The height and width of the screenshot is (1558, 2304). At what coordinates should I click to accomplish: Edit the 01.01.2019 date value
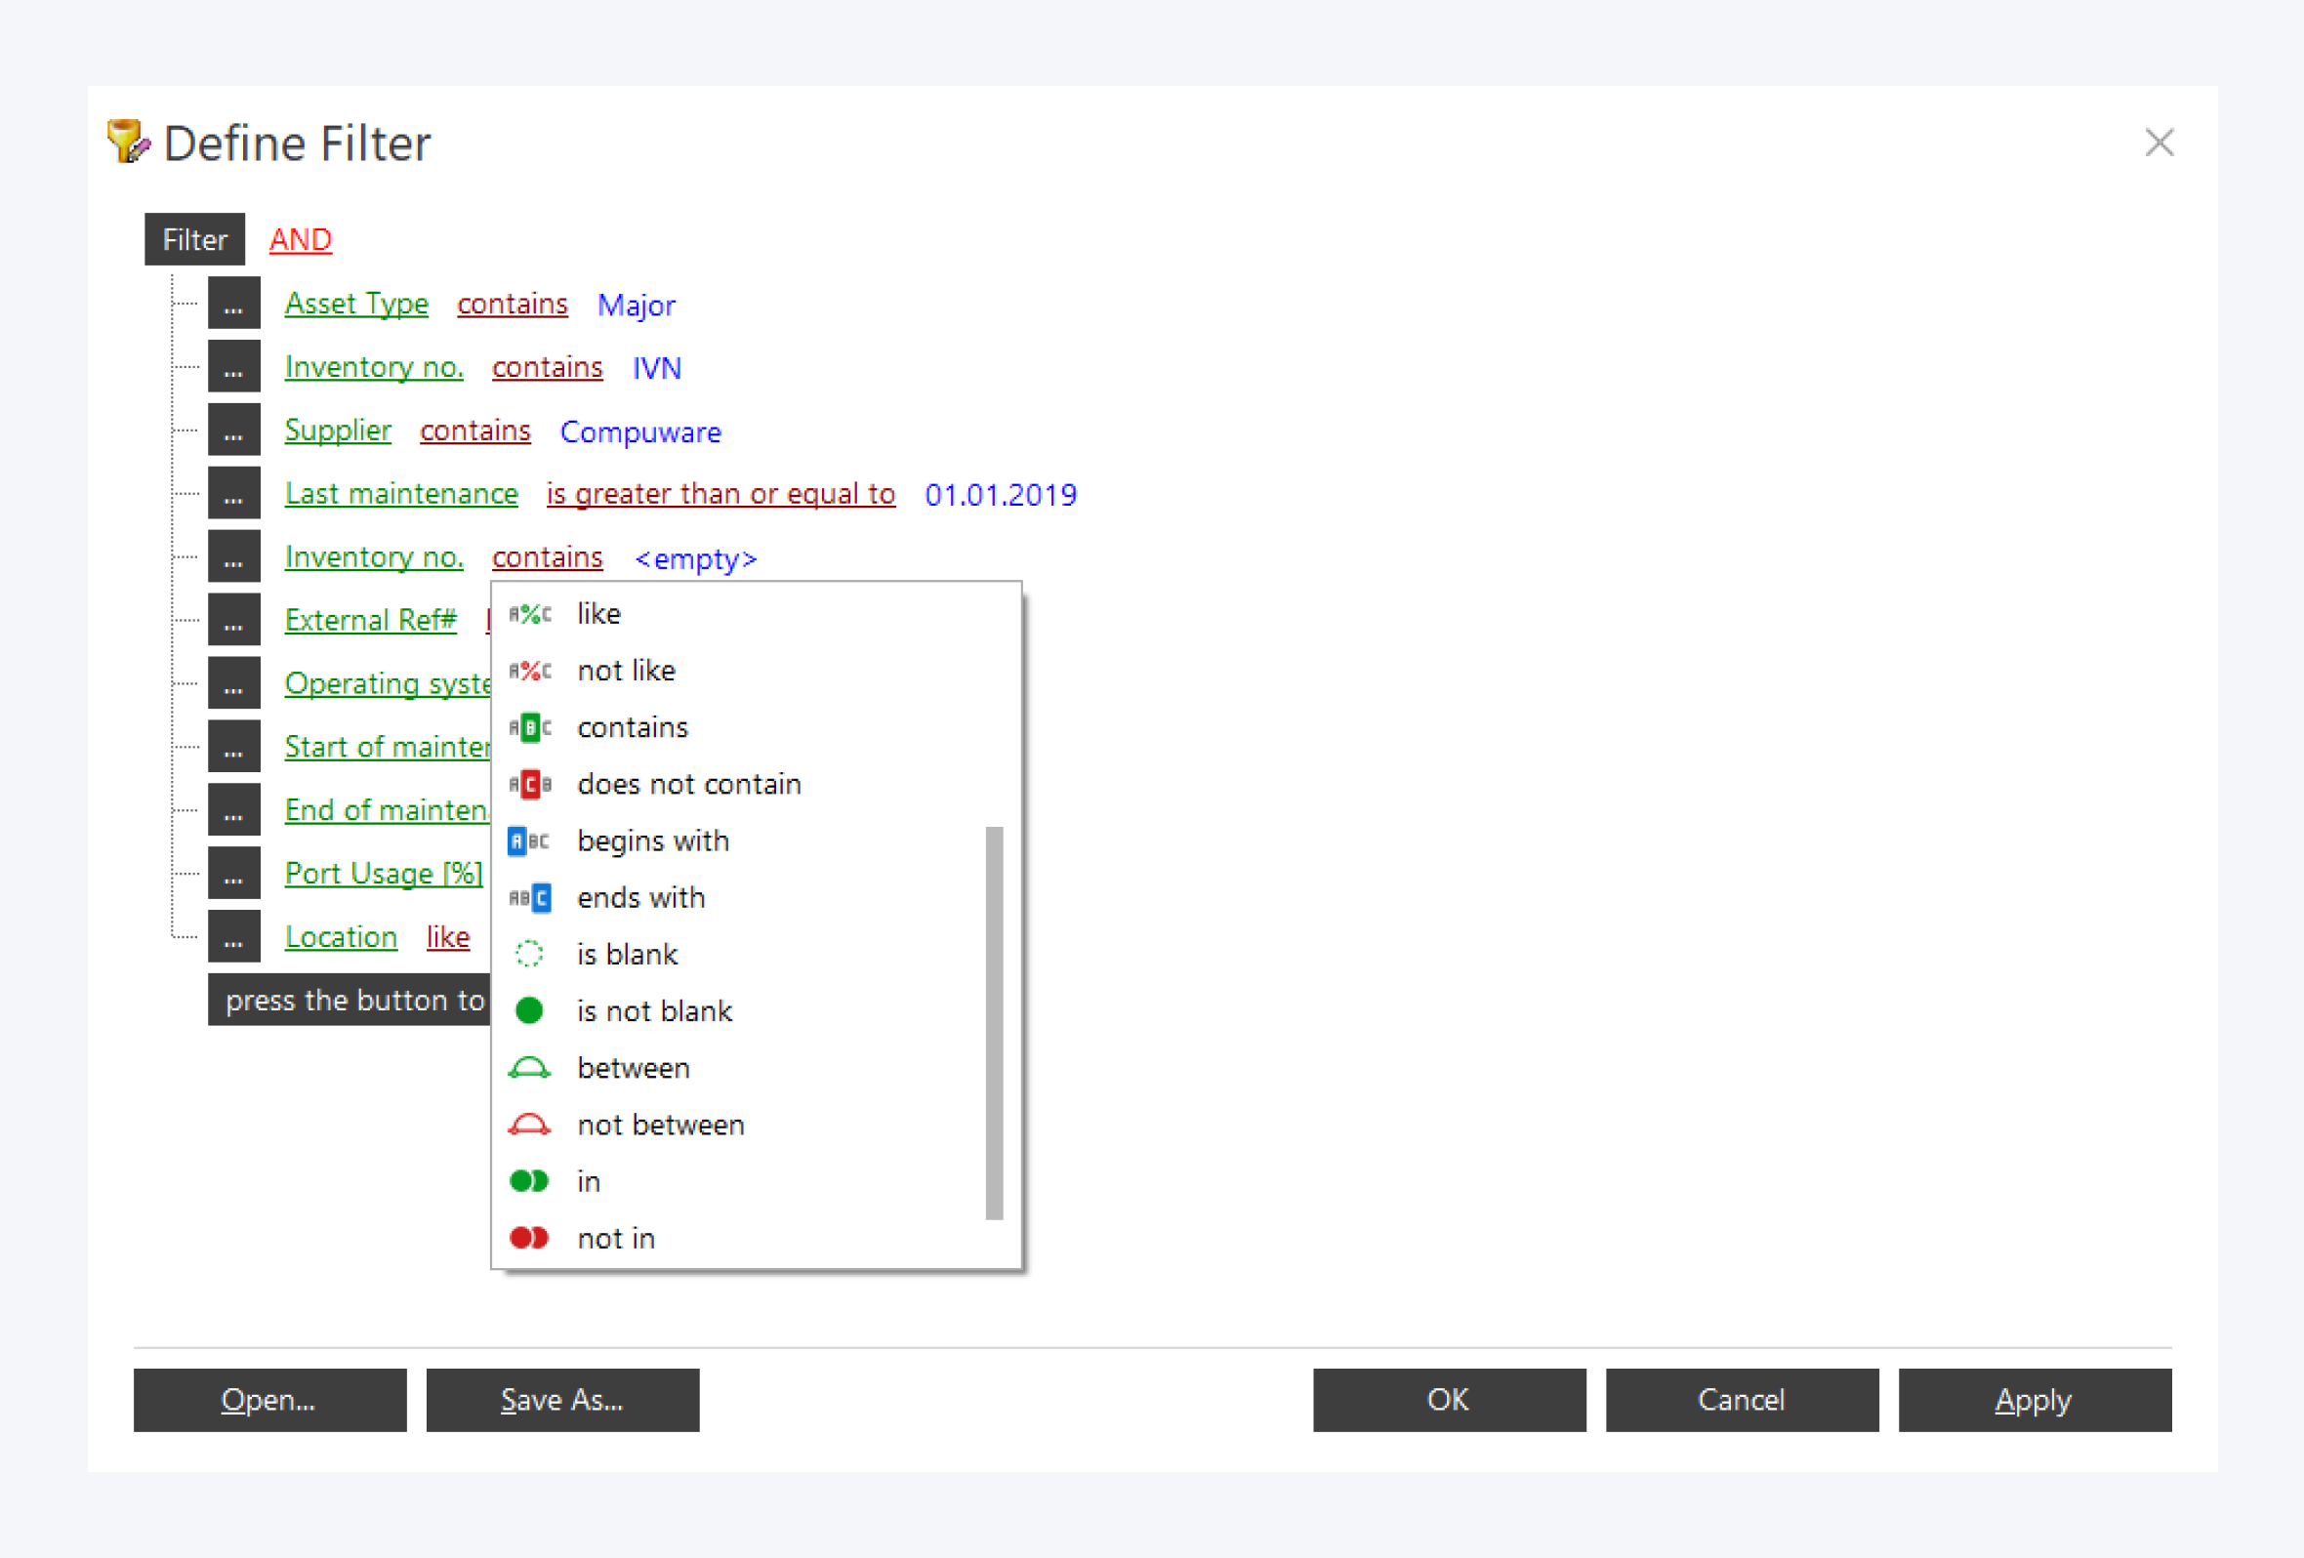coord(1001,495)
